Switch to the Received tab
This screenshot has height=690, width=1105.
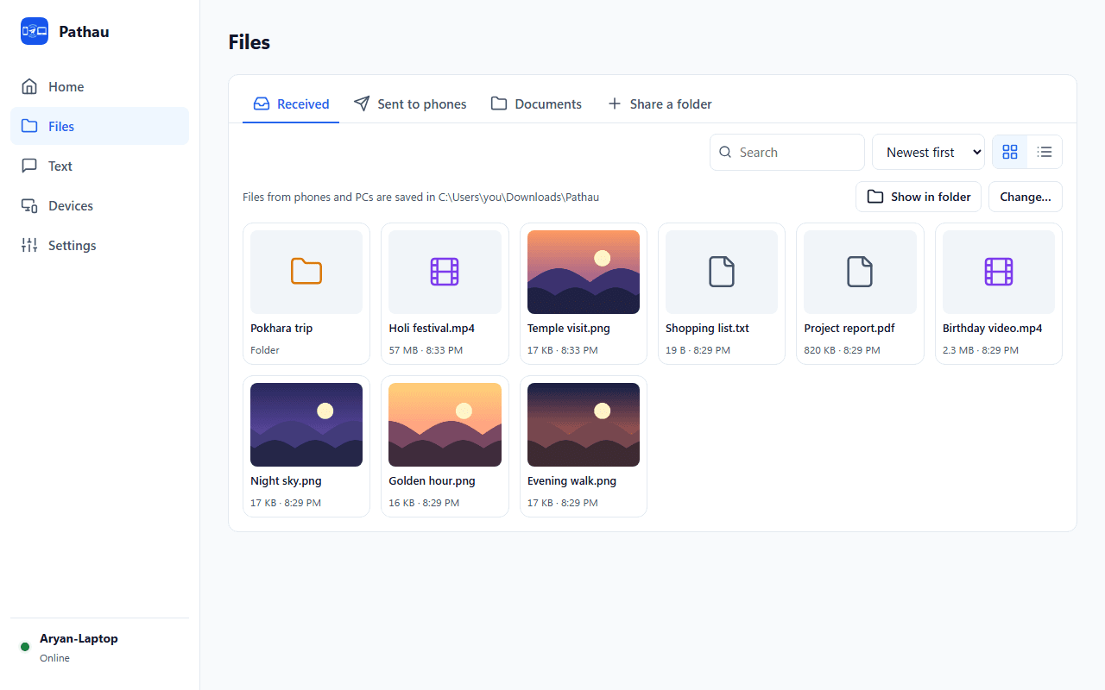pyautogui.click(x=291, y=103)
